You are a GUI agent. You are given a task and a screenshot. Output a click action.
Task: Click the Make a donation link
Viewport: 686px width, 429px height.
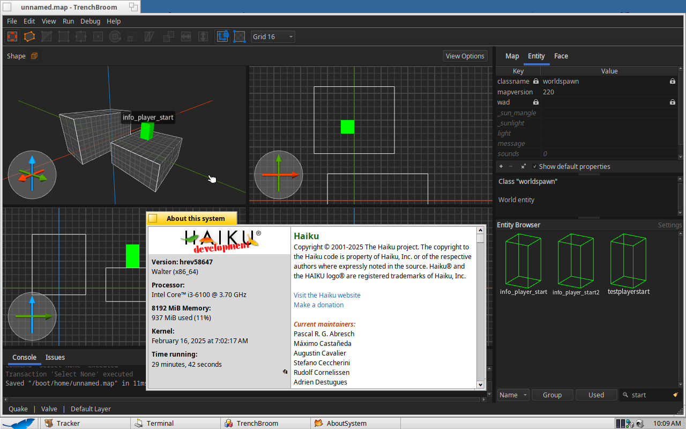tap(318, 305)
